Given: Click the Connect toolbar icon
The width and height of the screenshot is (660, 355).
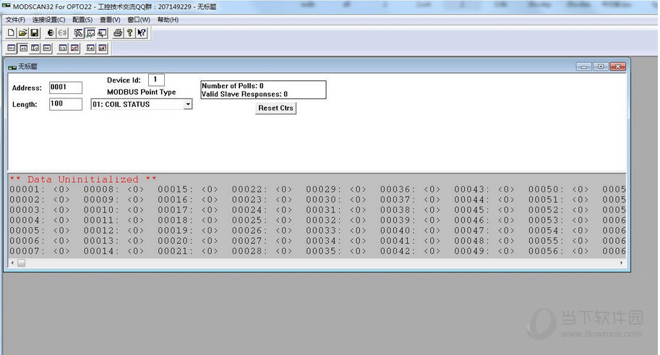Looking at the screenshot, I should coord(50,33).
